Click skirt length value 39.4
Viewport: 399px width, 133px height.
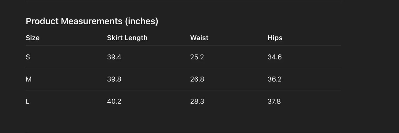tap(114, 57)
